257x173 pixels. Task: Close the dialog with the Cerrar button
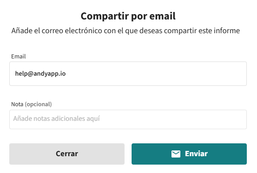67,154
